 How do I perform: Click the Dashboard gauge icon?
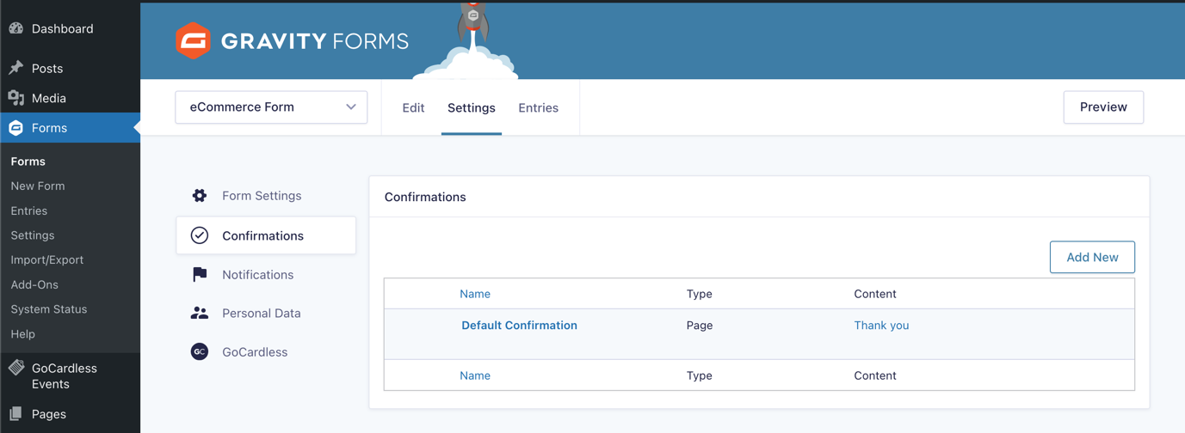pyautogui.click(x=16, y=28)
